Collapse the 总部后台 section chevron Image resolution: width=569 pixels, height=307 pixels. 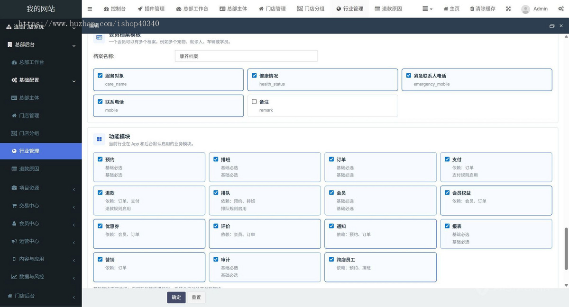coord(74,45)
